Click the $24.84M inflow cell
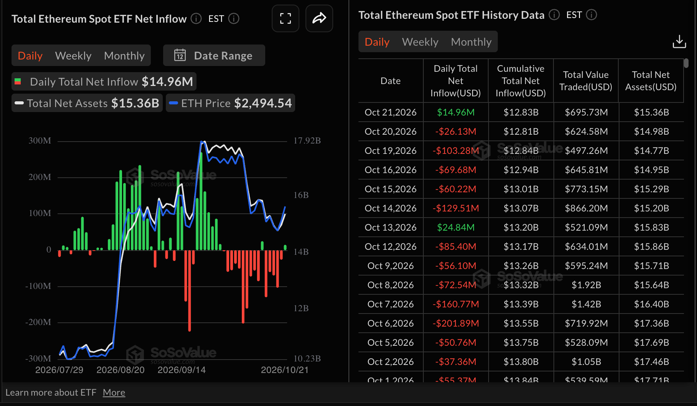This screenshot has width=697, height=406. (x=456, y=227)
